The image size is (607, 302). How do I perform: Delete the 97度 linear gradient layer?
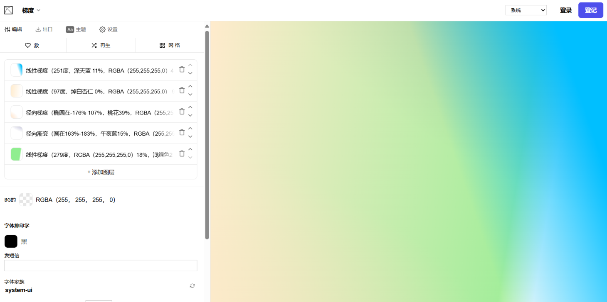coord(182,90)
